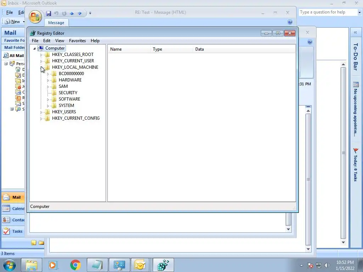This screenshot has height=272, width=363.
Task: Open Registry Editor Favorites menu
Action: pos(77,40)
